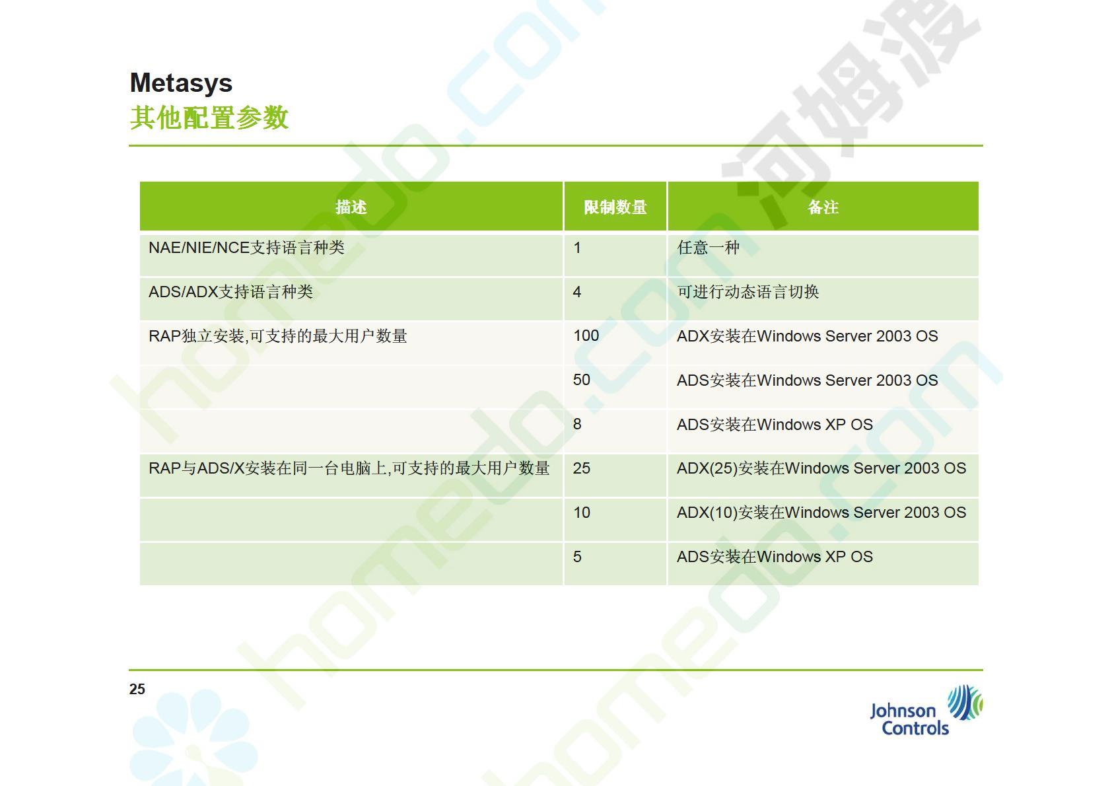The image size is (1112, 786).
Task: Click the Johnson Controls logo
Action: pyautogui.click(x=926, y=711)
